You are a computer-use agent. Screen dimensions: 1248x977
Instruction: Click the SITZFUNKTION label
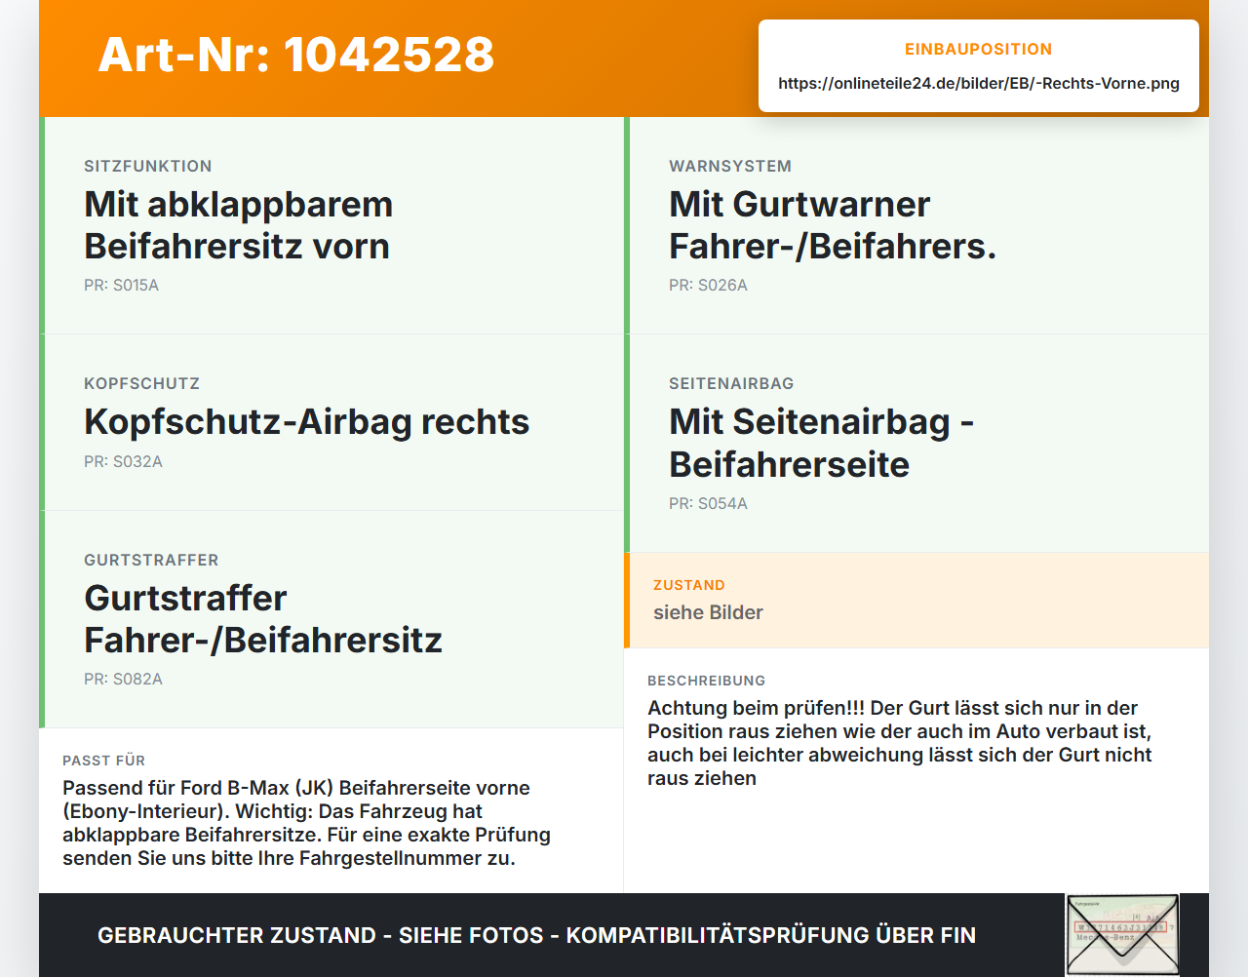click(x=148, y=166)
